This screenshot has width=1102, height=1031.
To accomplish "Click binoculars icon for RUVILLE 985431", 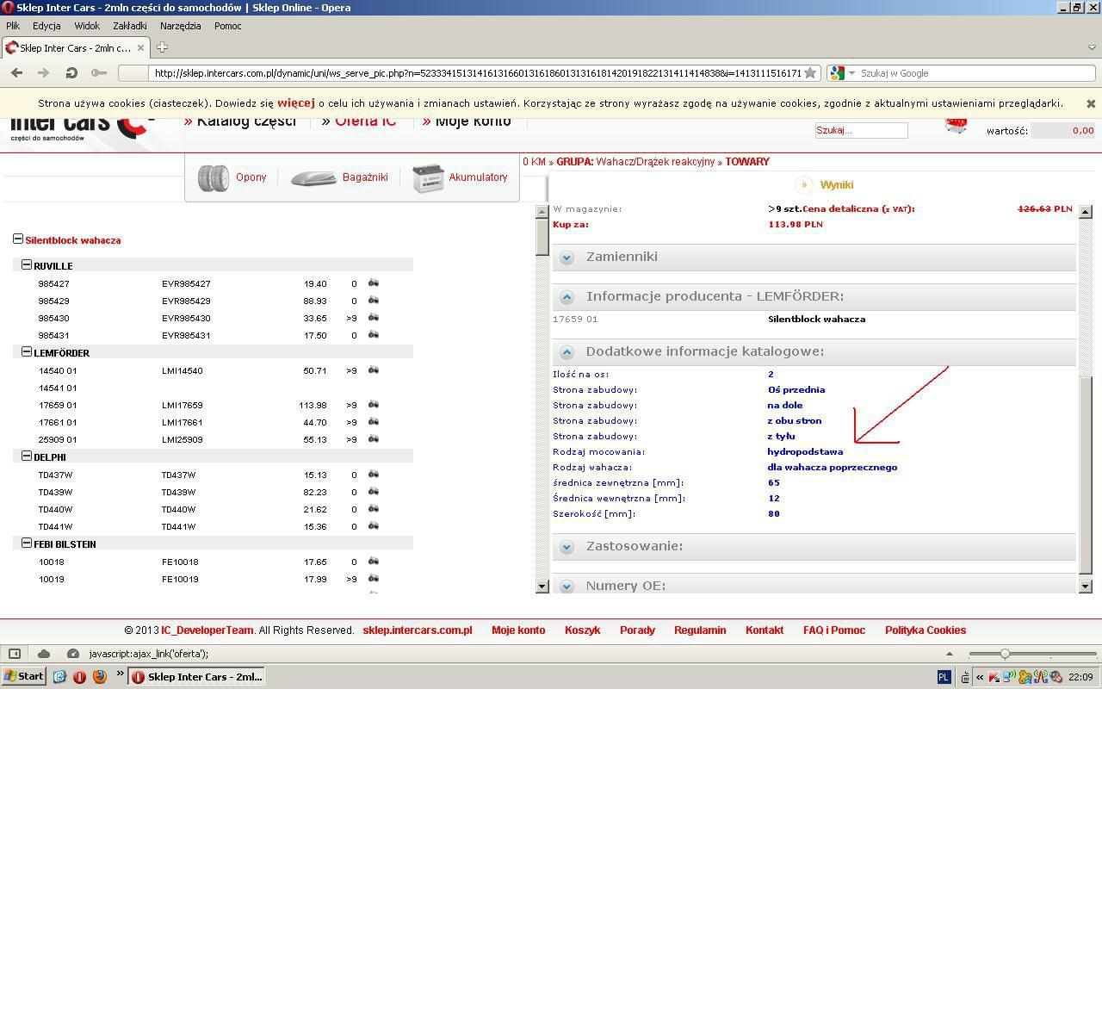I will point(374,335).
